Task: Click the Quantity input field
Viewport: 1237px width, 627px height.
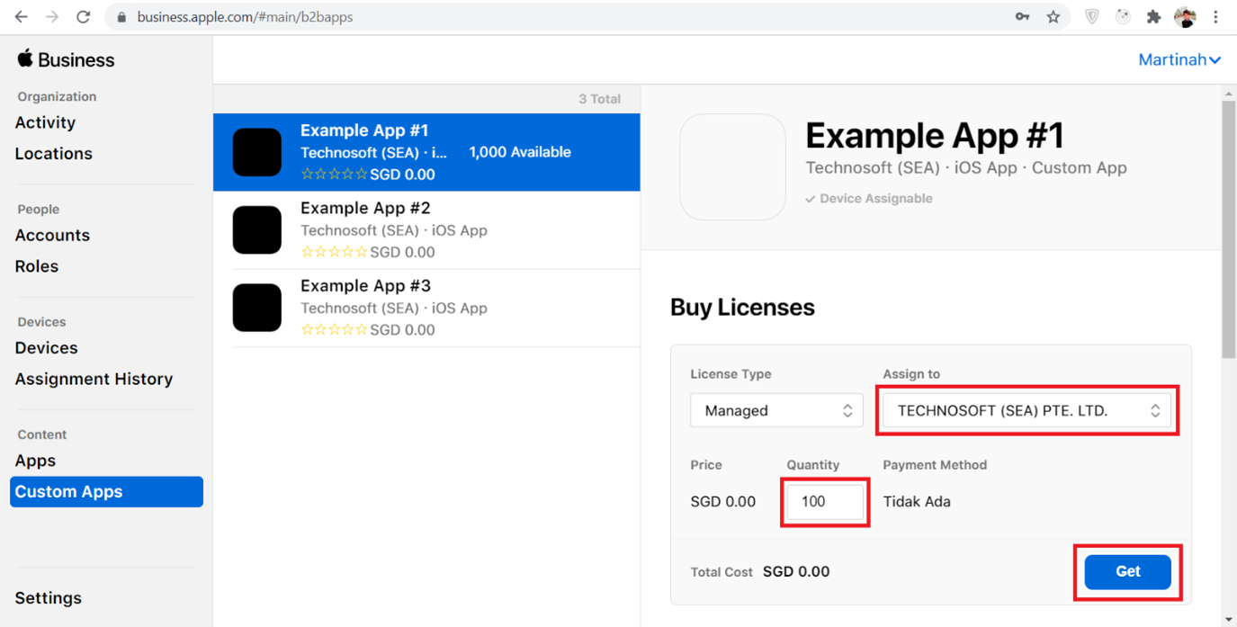Action: click(x=824, y=501)
